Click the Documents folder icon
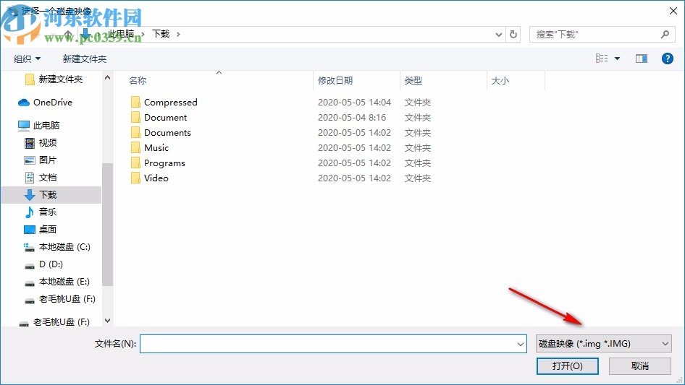 [135, 133]
